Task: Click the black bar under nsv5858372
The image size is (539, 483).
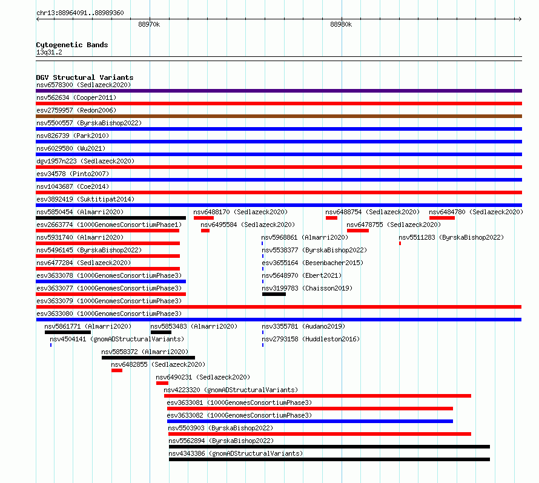Action: pos(148,358)
